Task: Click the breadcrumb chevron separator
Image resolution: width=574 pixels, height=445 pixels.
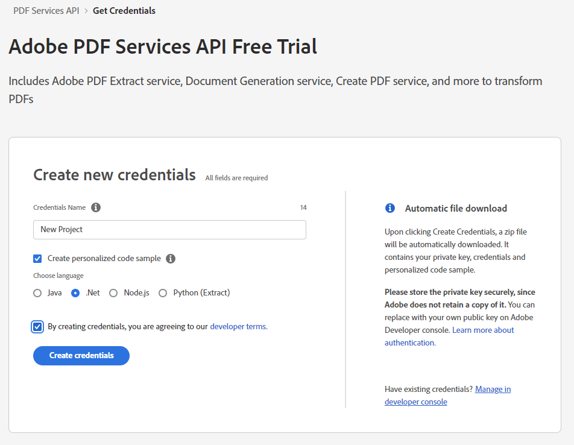Action: coord(86,11)
